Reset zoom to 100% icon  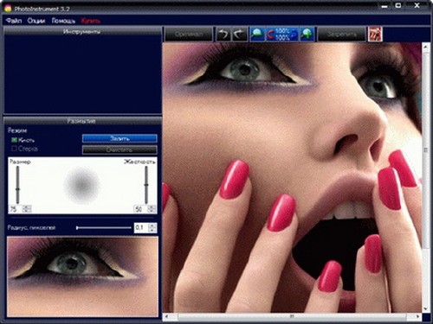(x=281, y=35)
